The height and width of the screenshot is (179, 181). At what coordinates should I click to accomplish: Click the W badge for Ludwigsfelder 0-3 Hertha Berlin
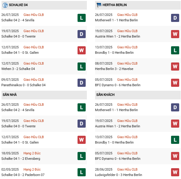(175, 172)
